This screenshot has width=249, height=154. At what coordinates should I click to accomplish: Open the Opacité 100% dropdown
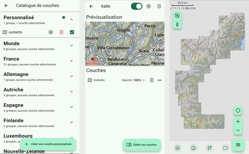point(133,80)
